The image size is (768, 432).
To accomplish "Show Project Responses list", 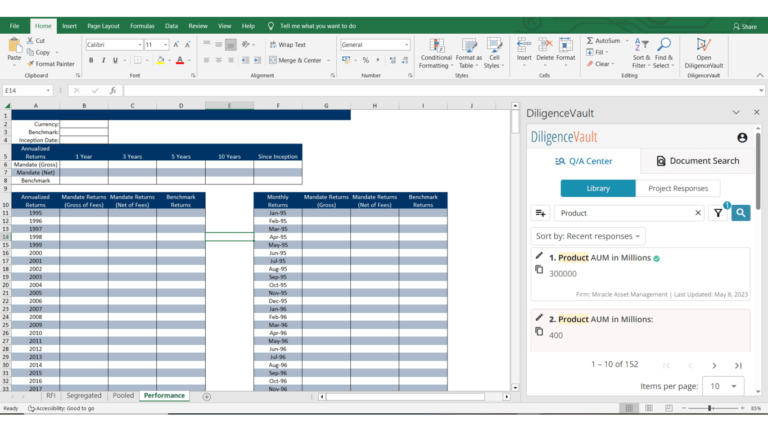I will click(678, 188).
